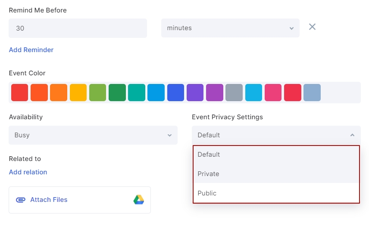The image size is (369, 226).
Task: Remove the 30 minutes reminder with X
Action: [312, 27]
